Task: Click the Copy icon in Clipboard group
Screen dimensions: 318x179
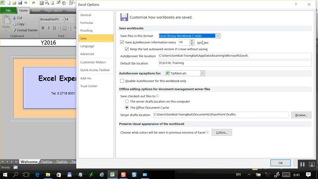Action: (14, 24)
